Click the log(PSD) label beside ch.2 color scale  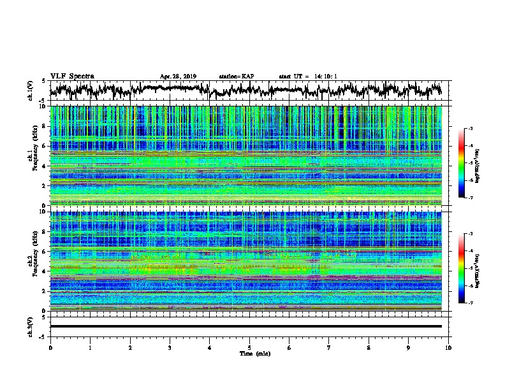coord(478,271)
